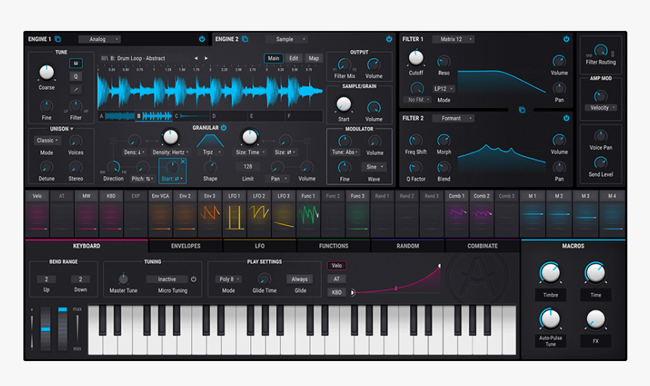This screenshot has width=650, height=386.
Task: Select the AT curve button
Action: 336,279
